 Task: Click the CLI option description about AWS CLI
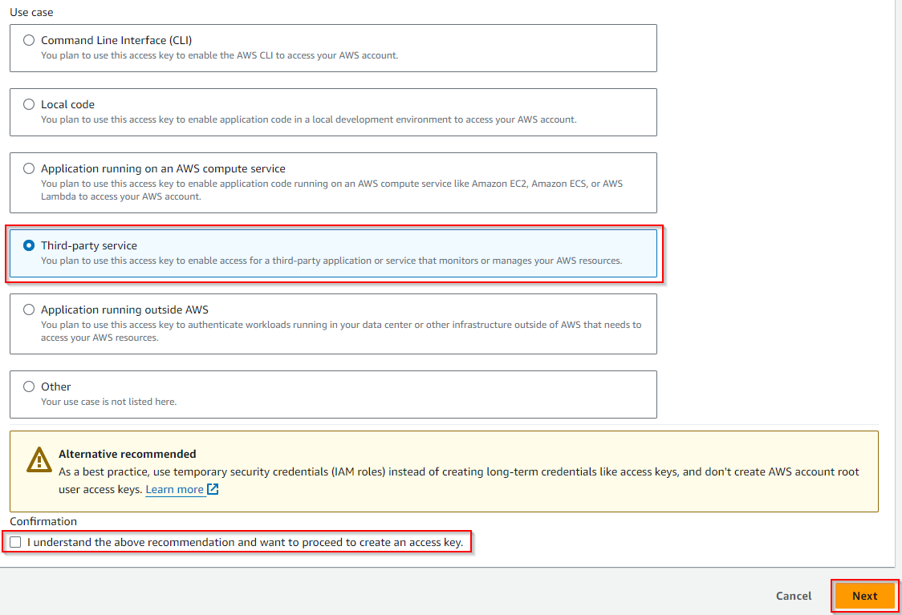tap(219, 55)
